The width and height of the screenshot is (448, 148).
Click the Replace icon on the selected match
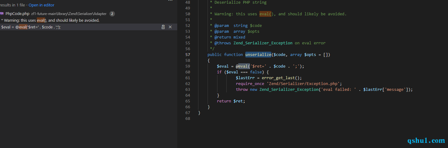[163, 27]
